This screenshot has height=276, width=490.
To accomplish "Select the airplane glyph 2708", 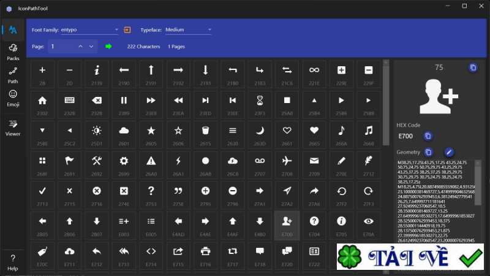I will click(287, 165).
